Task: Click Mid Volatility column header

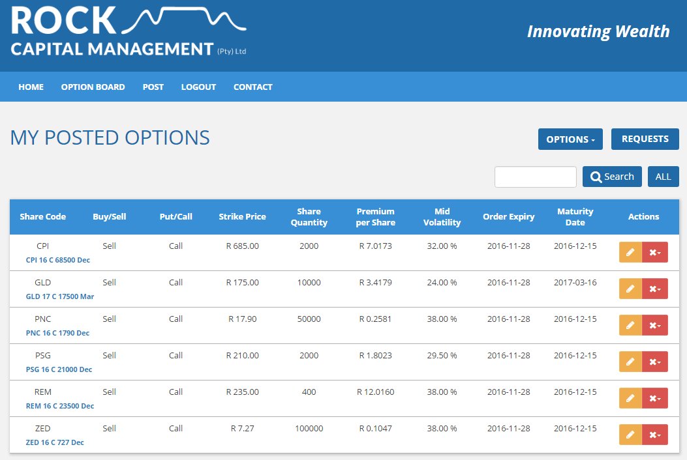Action: pos(442,217)
